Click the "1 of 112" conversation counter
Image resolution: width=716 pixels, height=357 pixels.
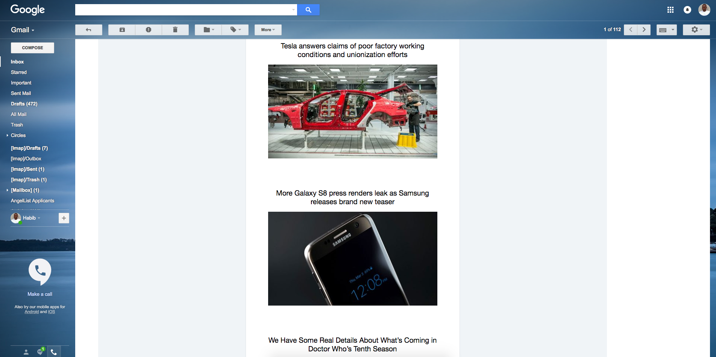coord(612,30)
